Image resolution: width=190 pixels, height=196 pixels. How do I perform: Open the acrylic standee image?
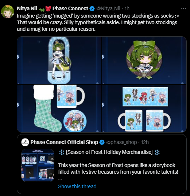coord(59,60)
